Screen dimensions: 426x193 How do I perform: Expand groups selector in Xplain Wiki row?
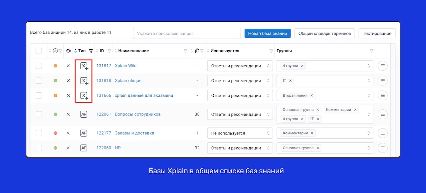coord(368,66)
